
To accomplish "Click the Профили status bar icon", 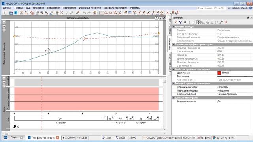I will click(198, 138).
